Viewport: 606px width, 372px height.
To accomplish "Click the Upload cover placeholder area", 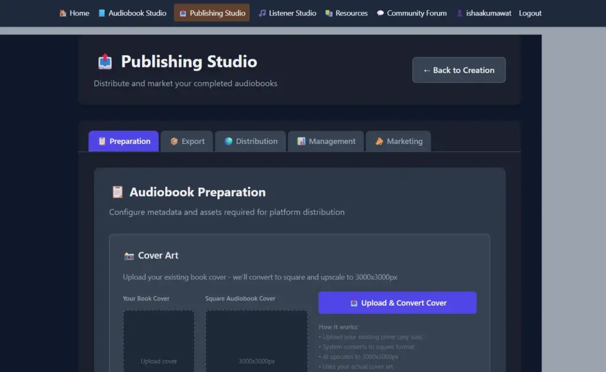I will coord(159,344).
